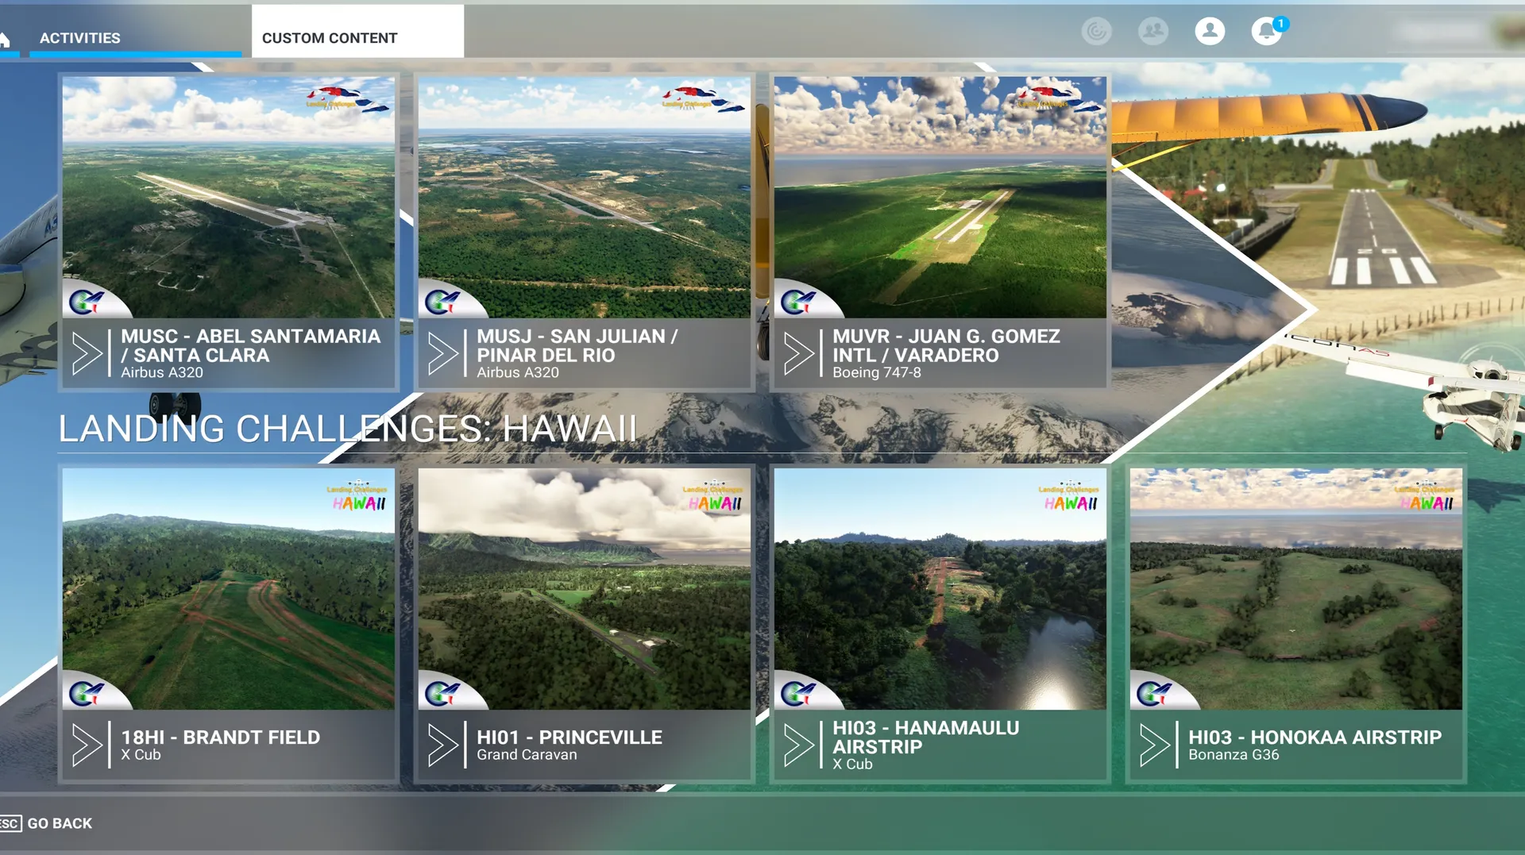Switch to the Custom Content tab
The image size is (1525, 855).
coord(357,31)
